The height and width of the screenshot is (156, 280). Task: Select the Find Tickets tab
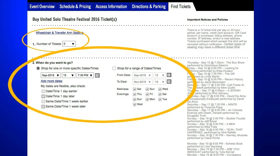[181, 7]
